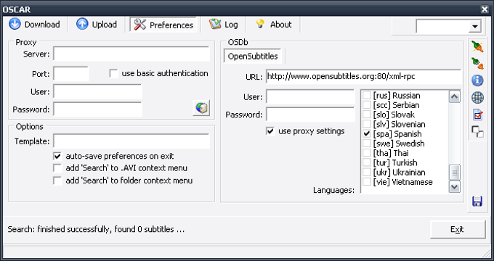Click the Download tab's blue arrow icon

(x=15, y=24)
